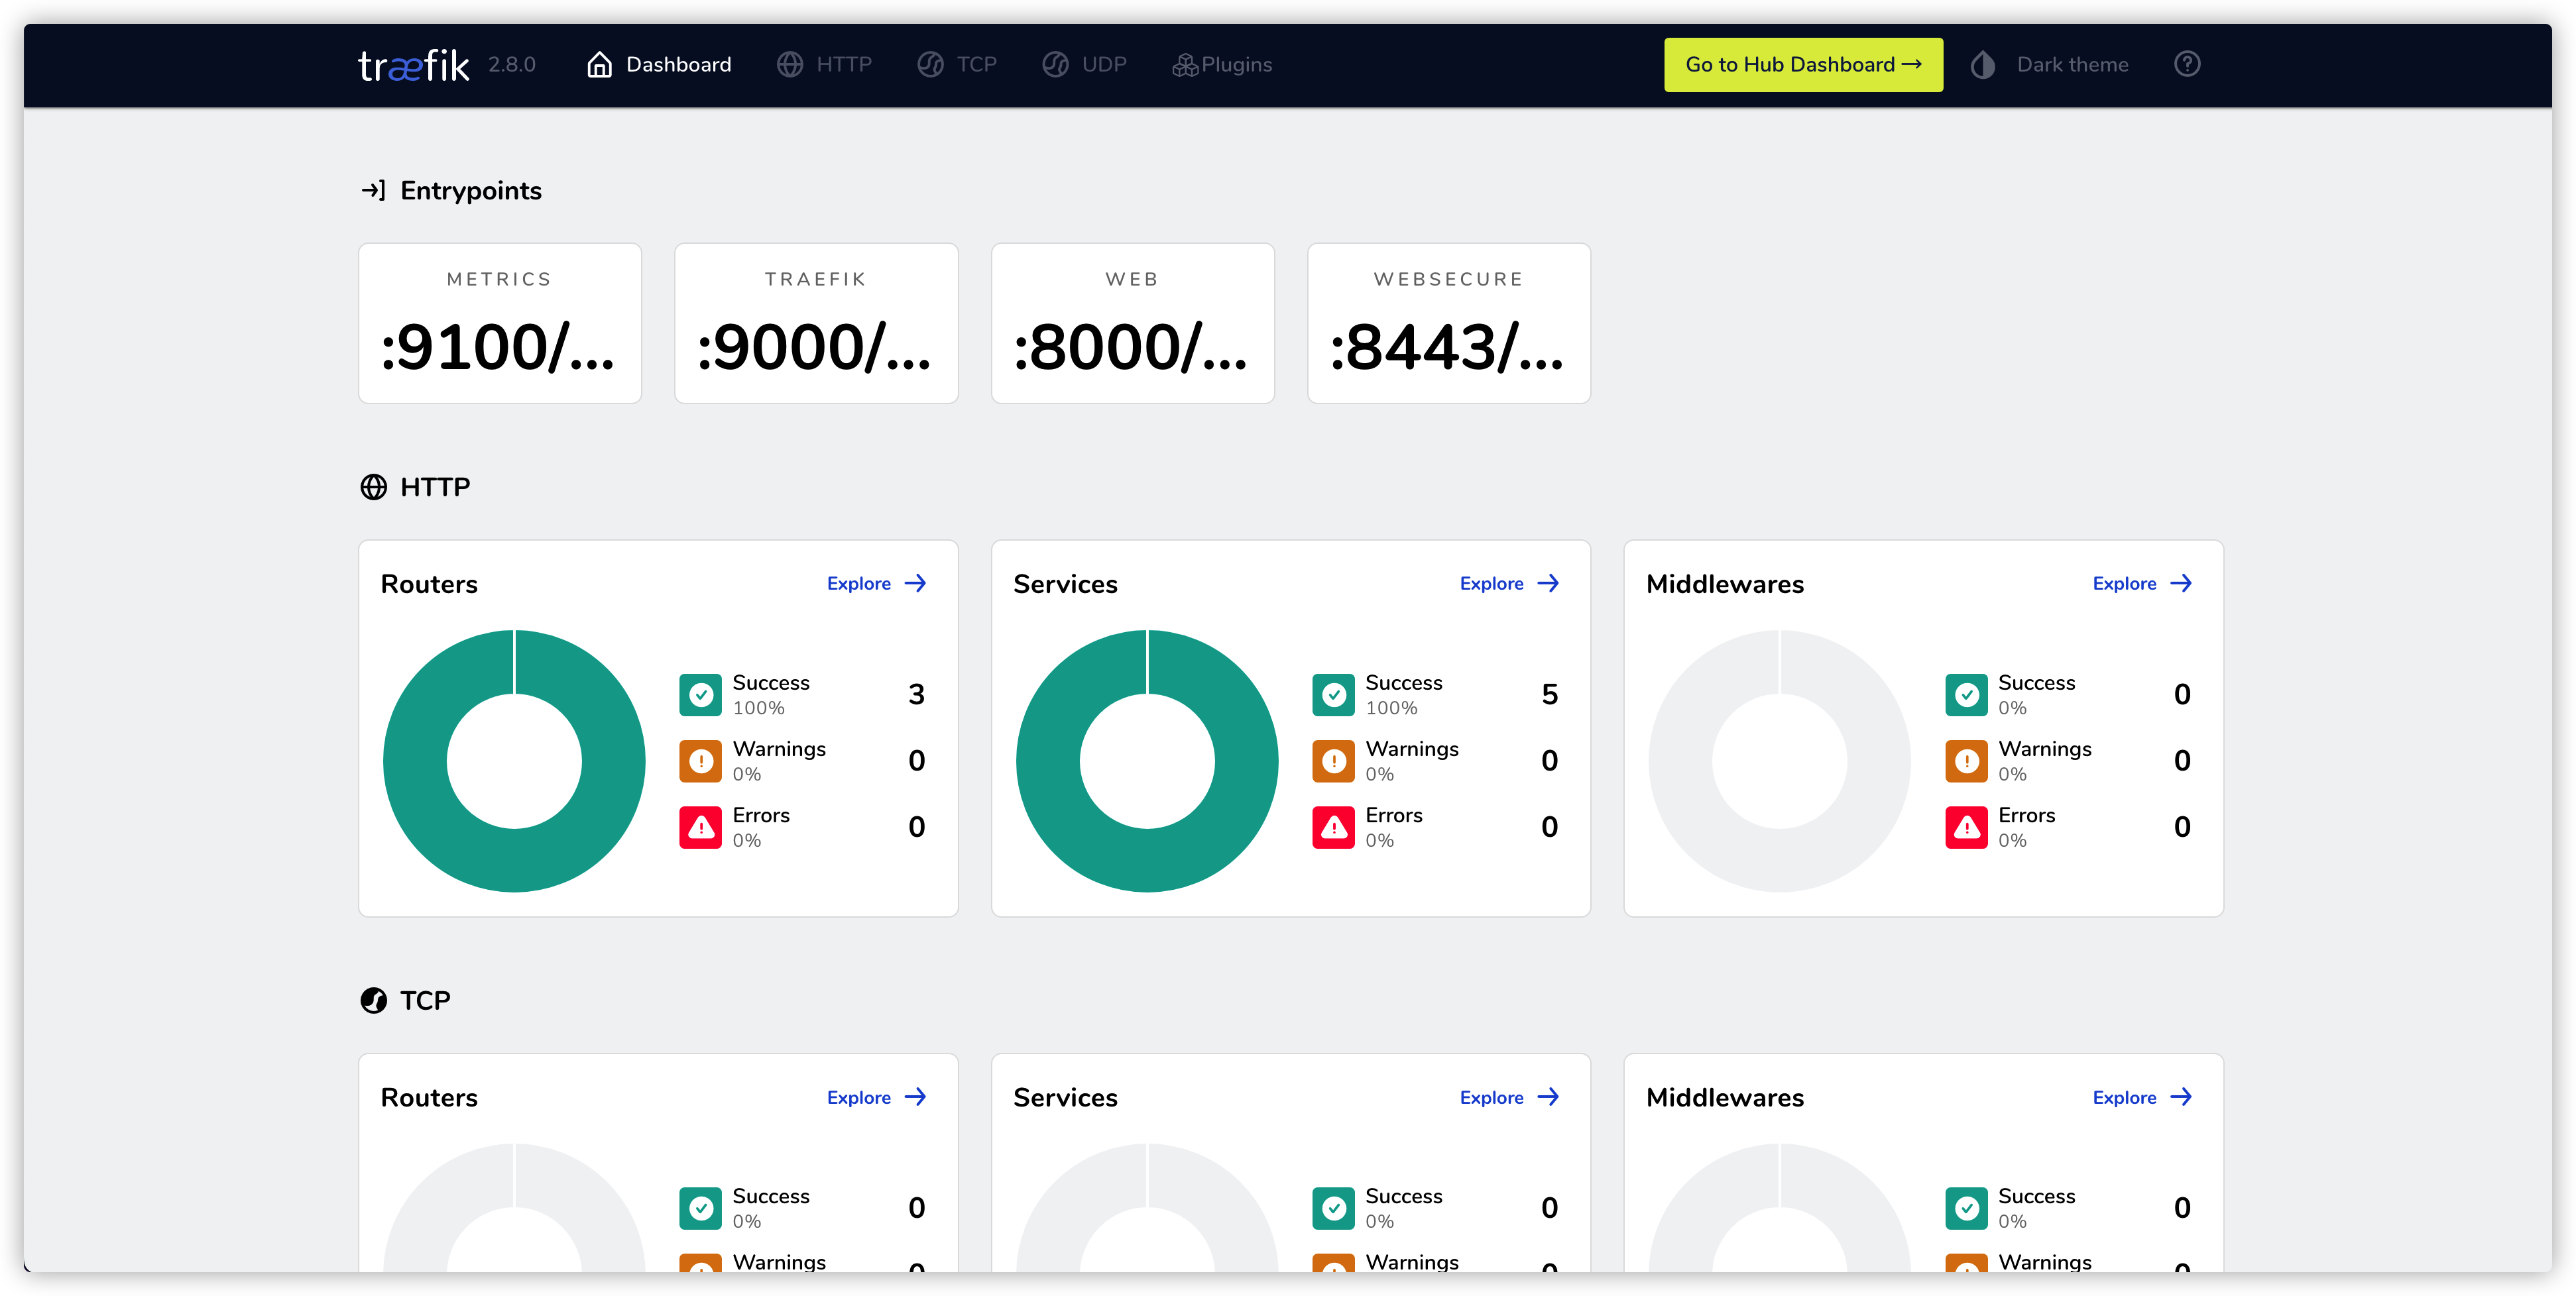
Task: Open the Dashboard home tab
Action: point(658,65)
